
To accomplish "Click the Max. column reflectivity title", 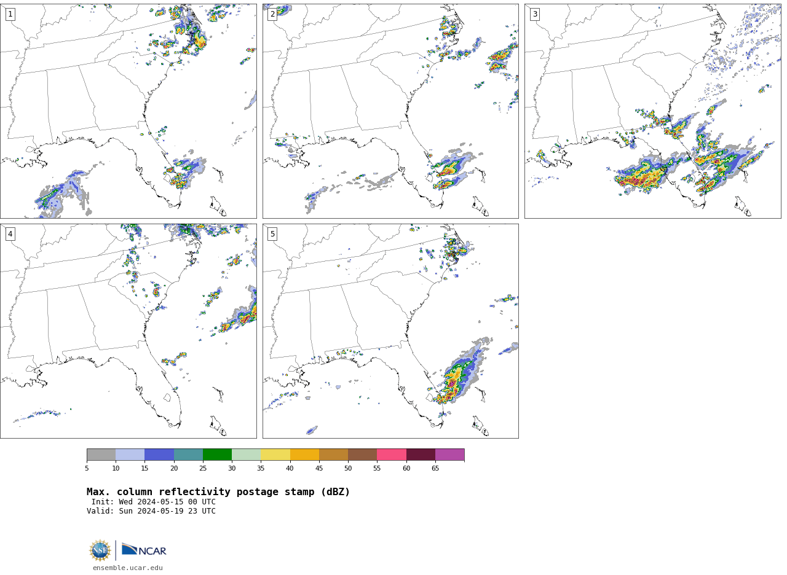I will (218, 492).
